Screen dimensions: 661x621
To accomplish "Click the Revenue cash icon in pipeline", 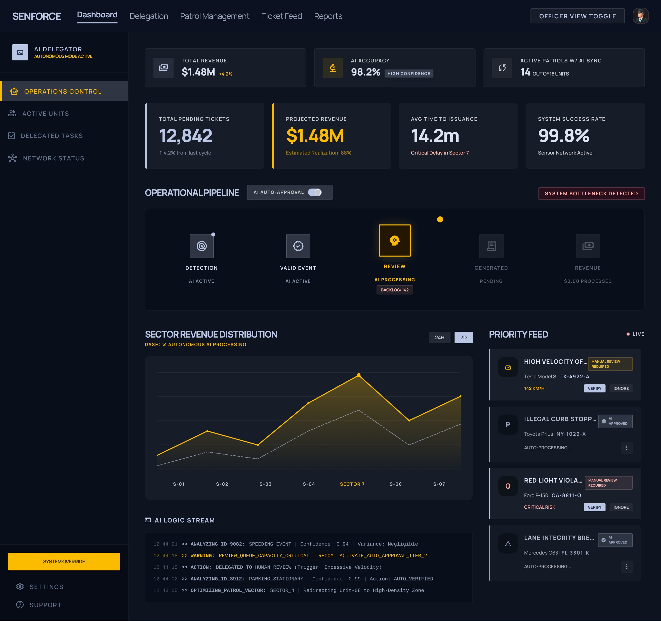I will [588, 246].
